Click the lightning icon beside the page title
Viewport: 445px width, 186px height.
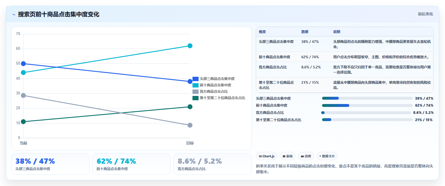click(x=14, y=14)
